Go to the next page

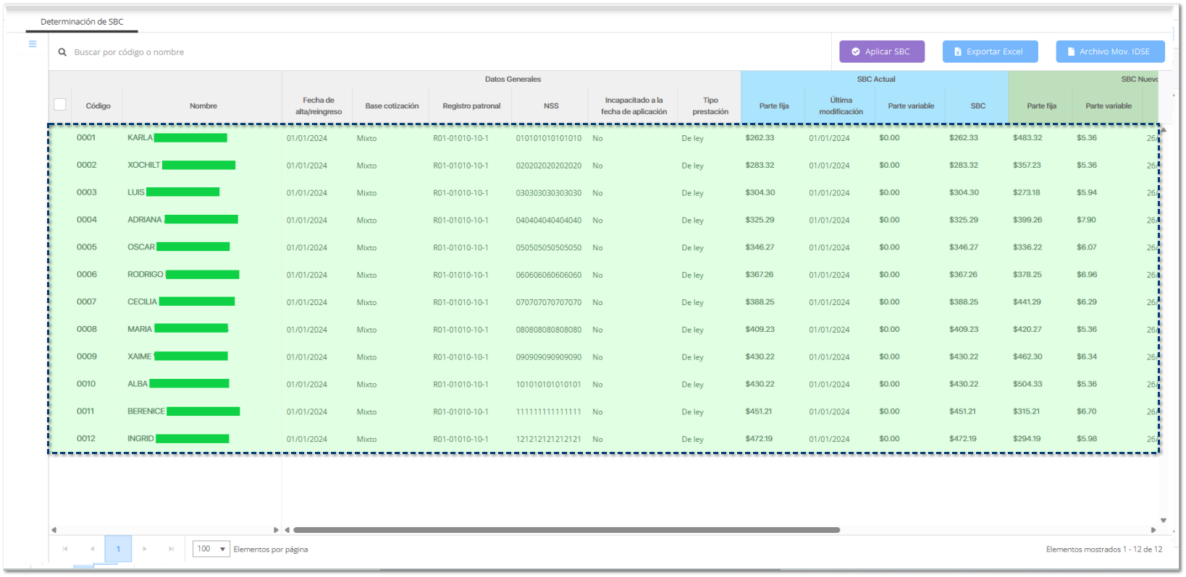pyautogui.click(x=145, y=549)
